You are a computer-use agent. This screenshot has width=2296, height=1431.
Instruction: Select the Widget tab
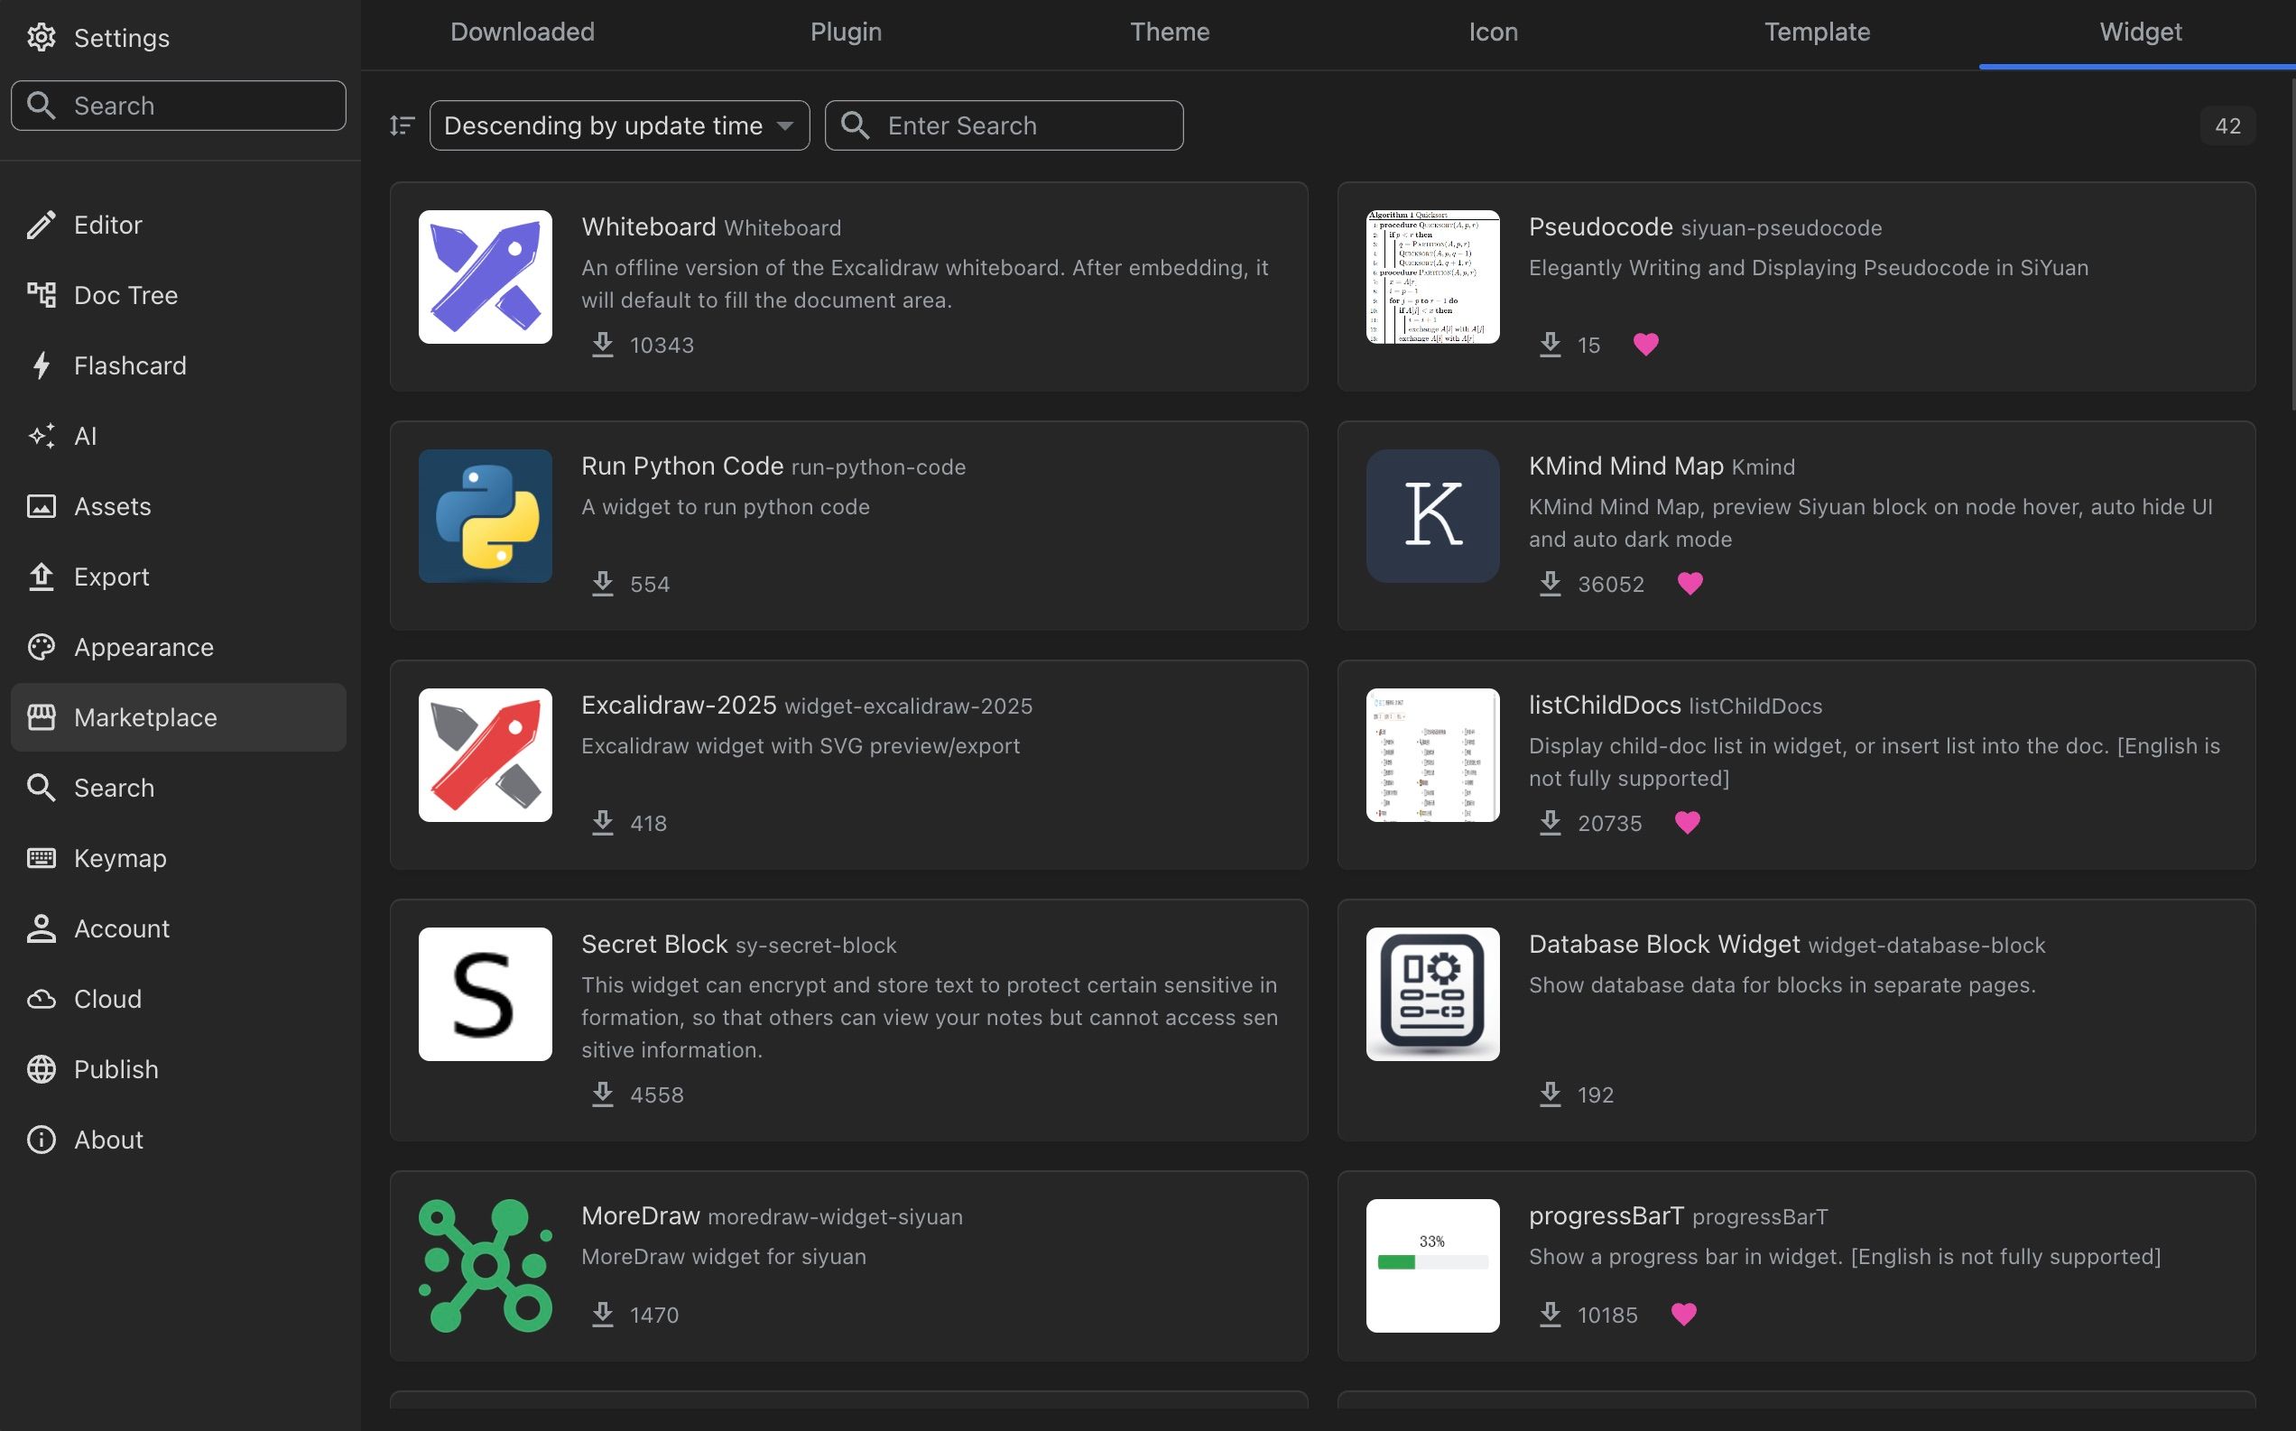point(2141,32)
